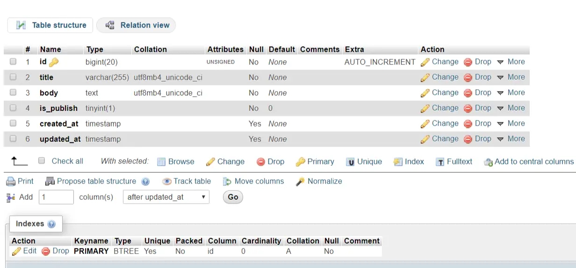Click the Track table eye icon
The image size is (576, 268).
pyautogui.click(x=166, y=182)
